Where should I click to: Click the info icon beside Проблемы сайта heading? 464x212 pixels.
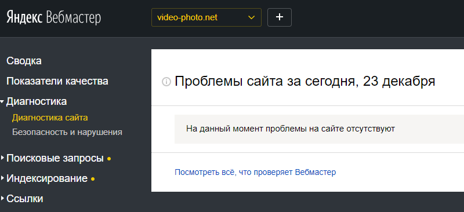pyautogui.click(x=166, y=82)
